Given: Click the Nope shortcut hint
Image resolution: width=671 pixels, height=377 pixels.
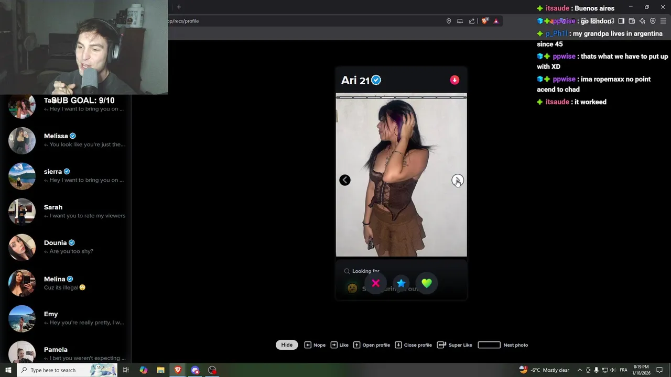Looking at the screenshot, I should 315,345.
